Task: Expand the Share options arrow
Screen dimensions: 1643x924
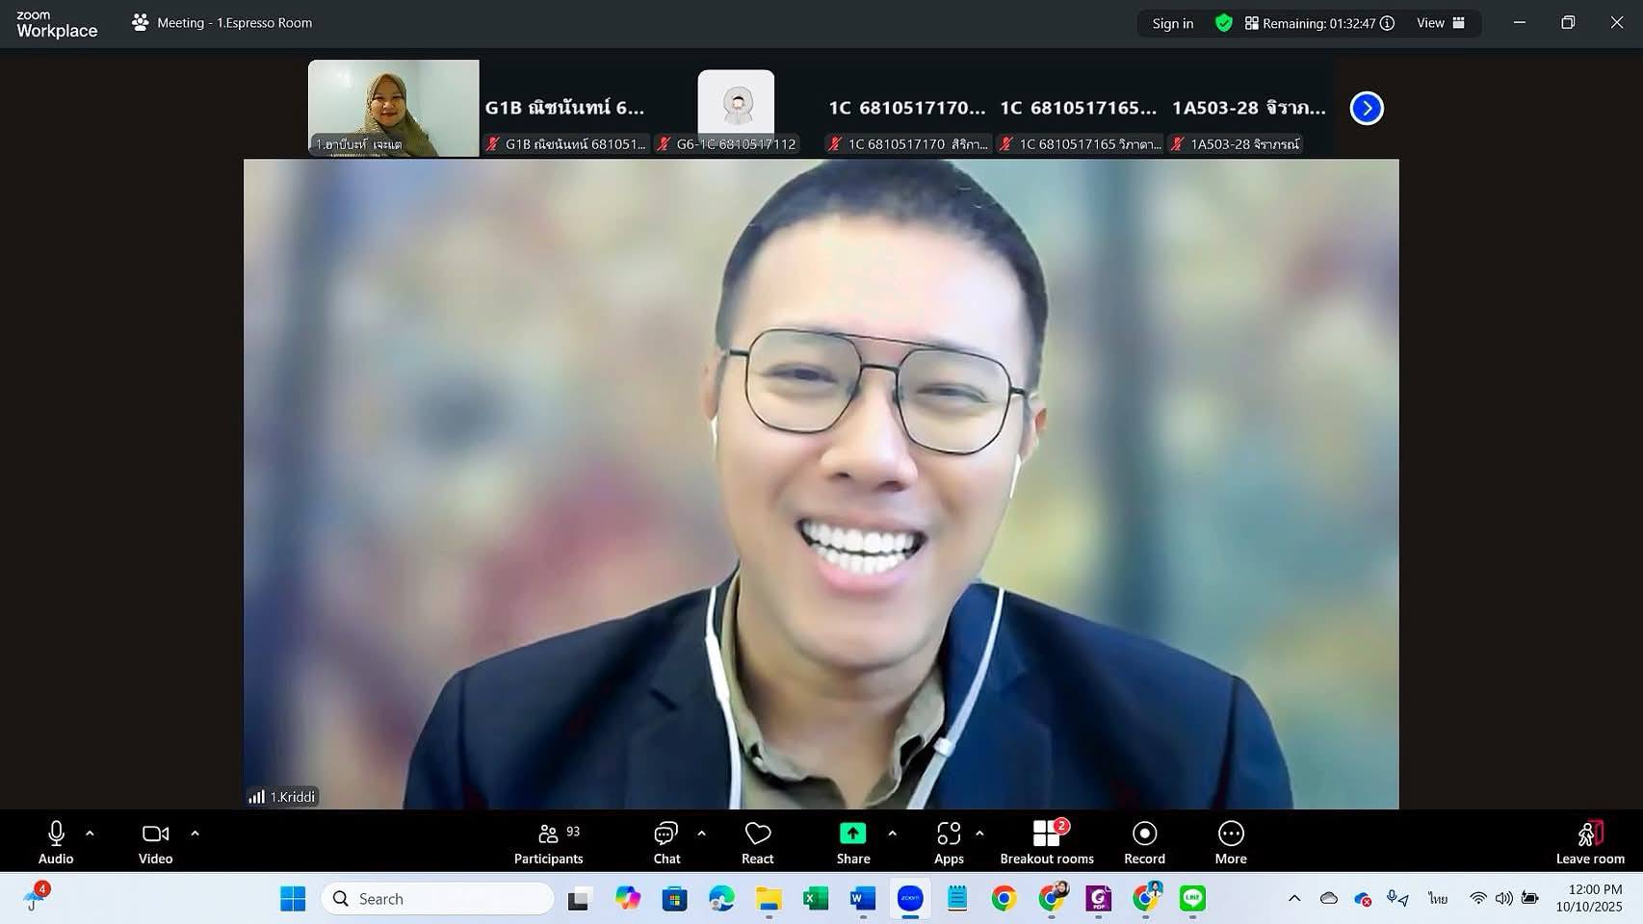Action: tap(892, 834)
